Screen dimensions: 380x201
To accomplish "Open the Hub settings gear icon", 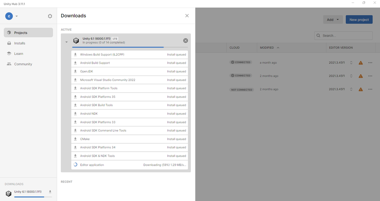I will [x=50, y=16].
